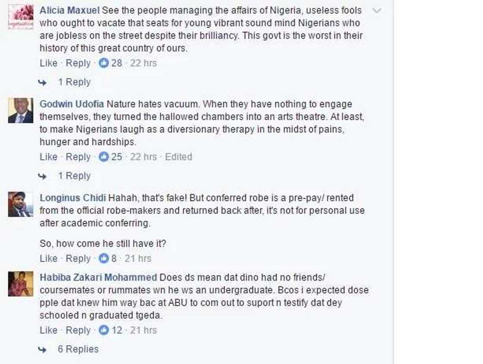This screenshot has height=364, width=483.
Task: Click the thumbs-up icon on Godwin Udofia's comment
Action: (x=104, y=157)
